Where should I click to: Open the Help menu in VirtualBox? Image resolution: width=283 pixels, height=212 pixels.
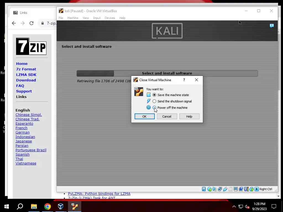(122, 18)
